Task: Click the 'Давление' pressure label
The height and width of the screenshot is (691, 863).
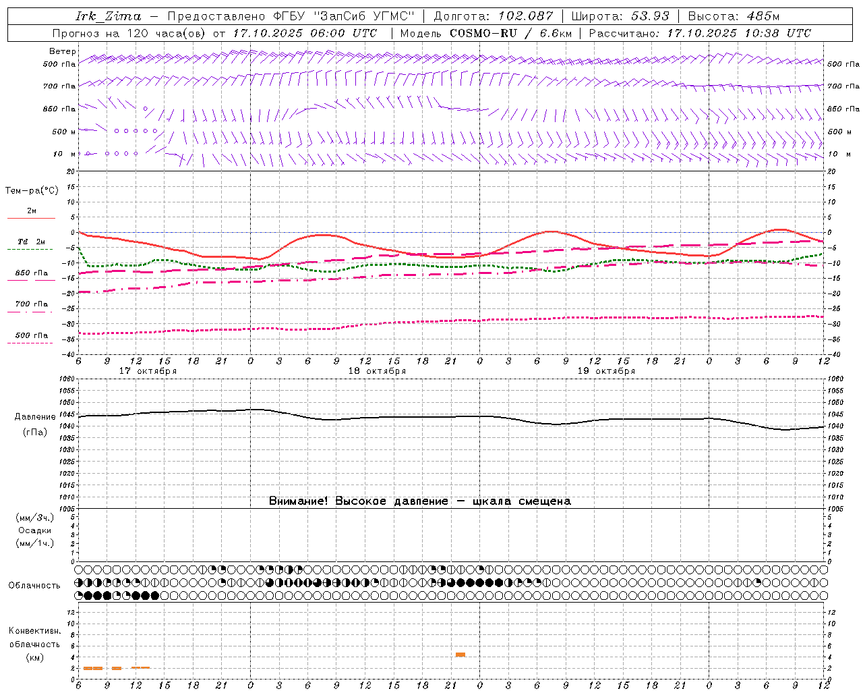Action: [35, 417]
